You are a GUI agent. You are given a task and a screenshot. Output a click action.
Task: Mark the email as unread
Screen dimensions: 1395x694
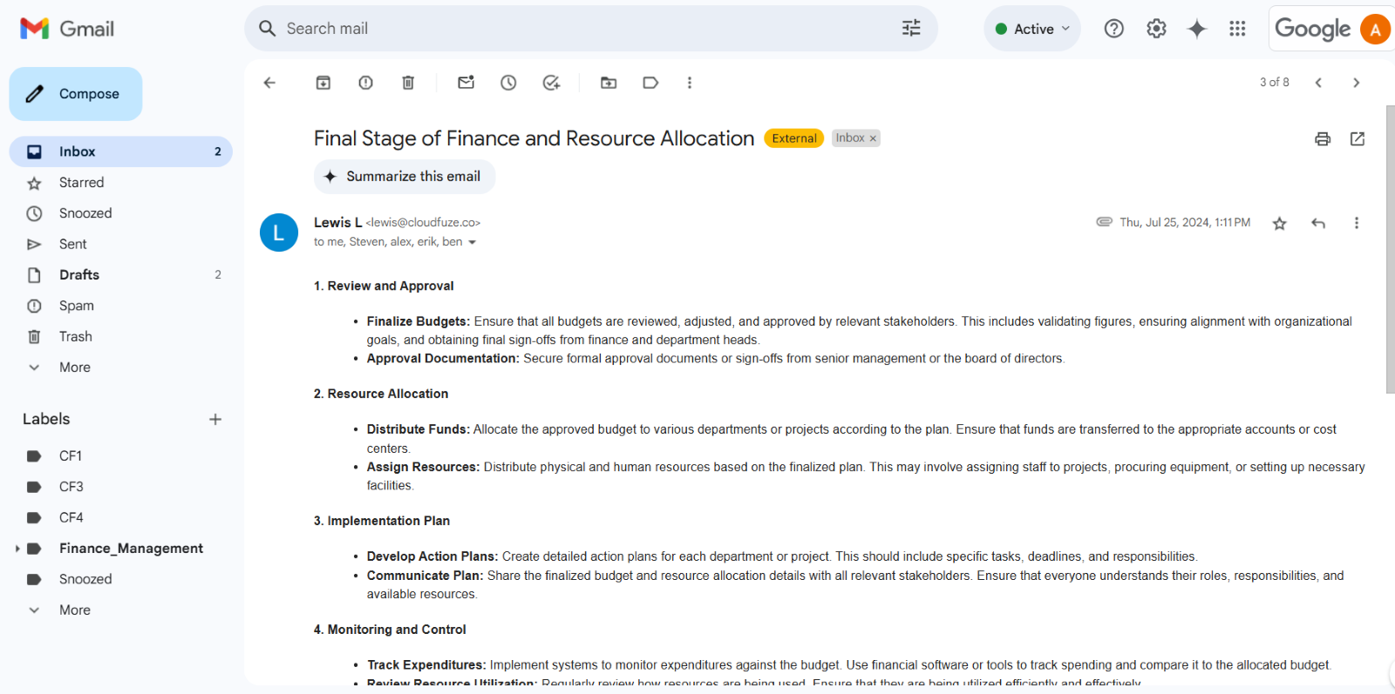pos(466,83)
